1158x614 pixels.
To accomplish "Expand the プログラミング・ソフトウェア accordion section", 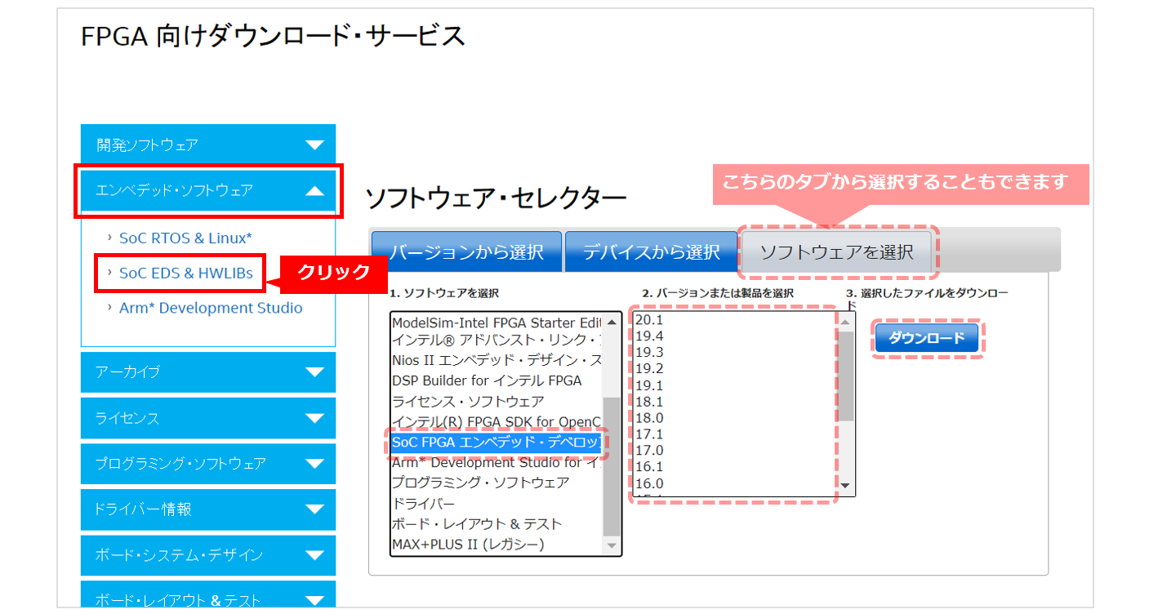I will (x=208, y=464).
